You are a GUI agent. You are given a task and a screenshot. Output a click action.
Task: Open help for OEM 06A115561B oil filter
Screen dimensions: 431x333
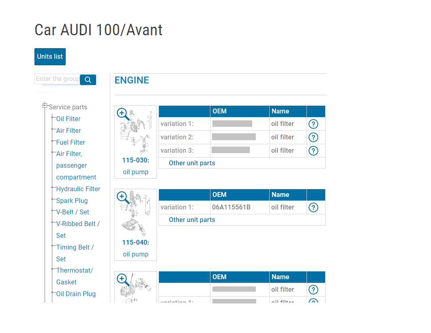(313, 207)
